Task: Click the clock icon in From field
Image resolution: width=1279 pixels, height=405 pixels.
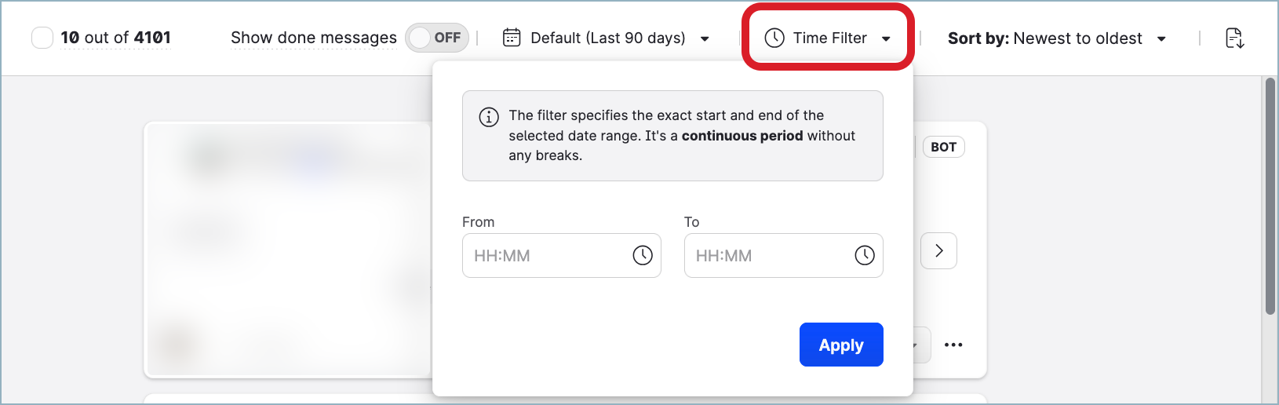Action: pyautogui.click(x=643, y=255)
